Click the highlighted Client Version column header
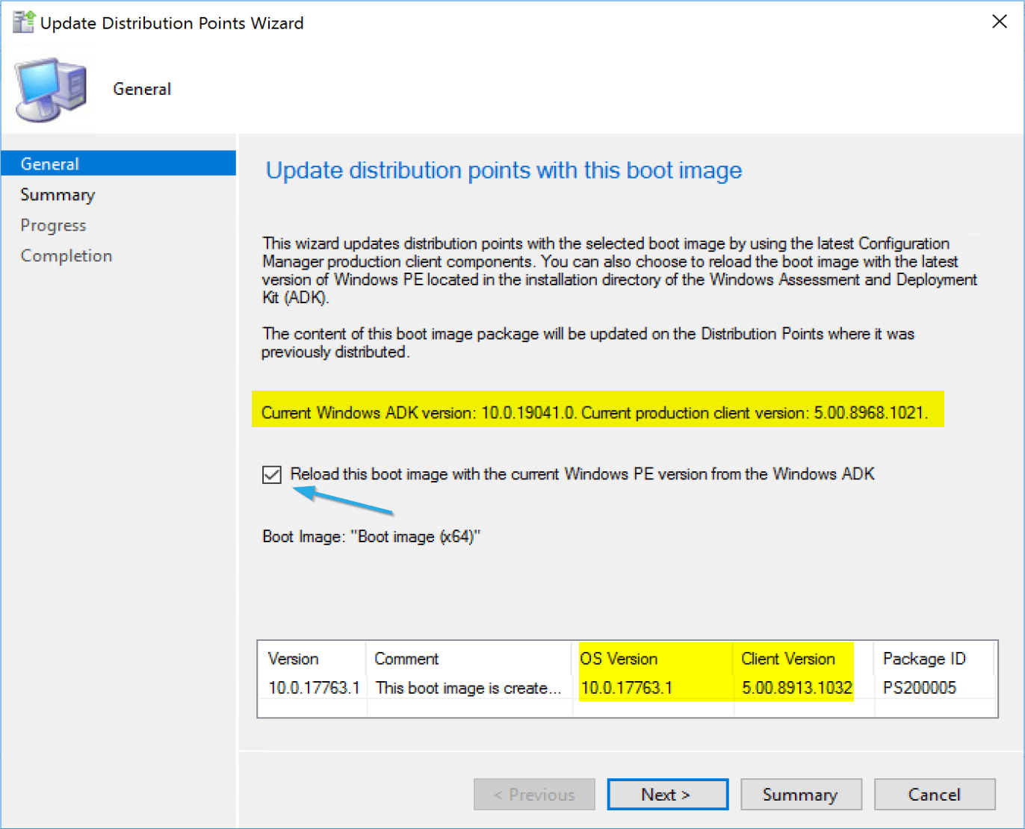The image size is (1025, 829). click(x=788, y=659)
